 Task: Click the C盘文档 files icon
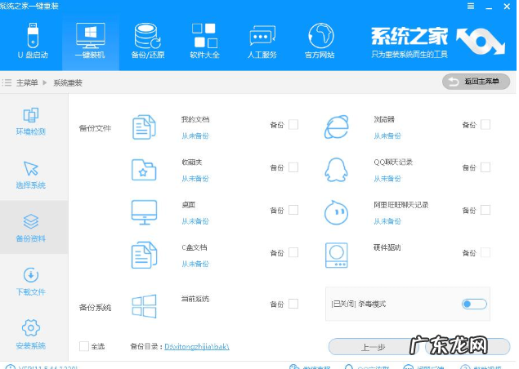click(144, 255)
